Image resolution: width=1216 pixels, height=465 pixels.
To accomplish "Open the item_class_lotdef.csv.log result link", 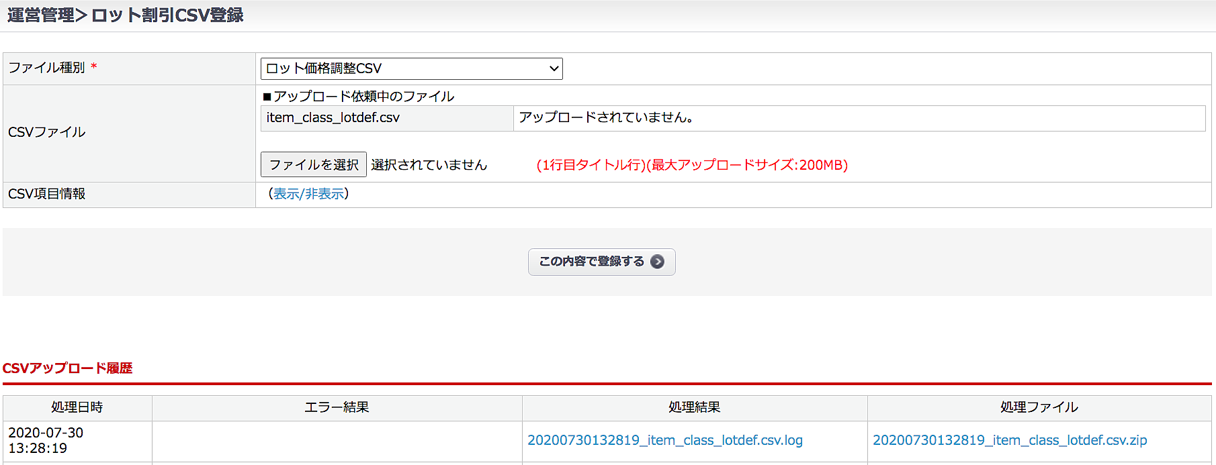I will [664, 440].
